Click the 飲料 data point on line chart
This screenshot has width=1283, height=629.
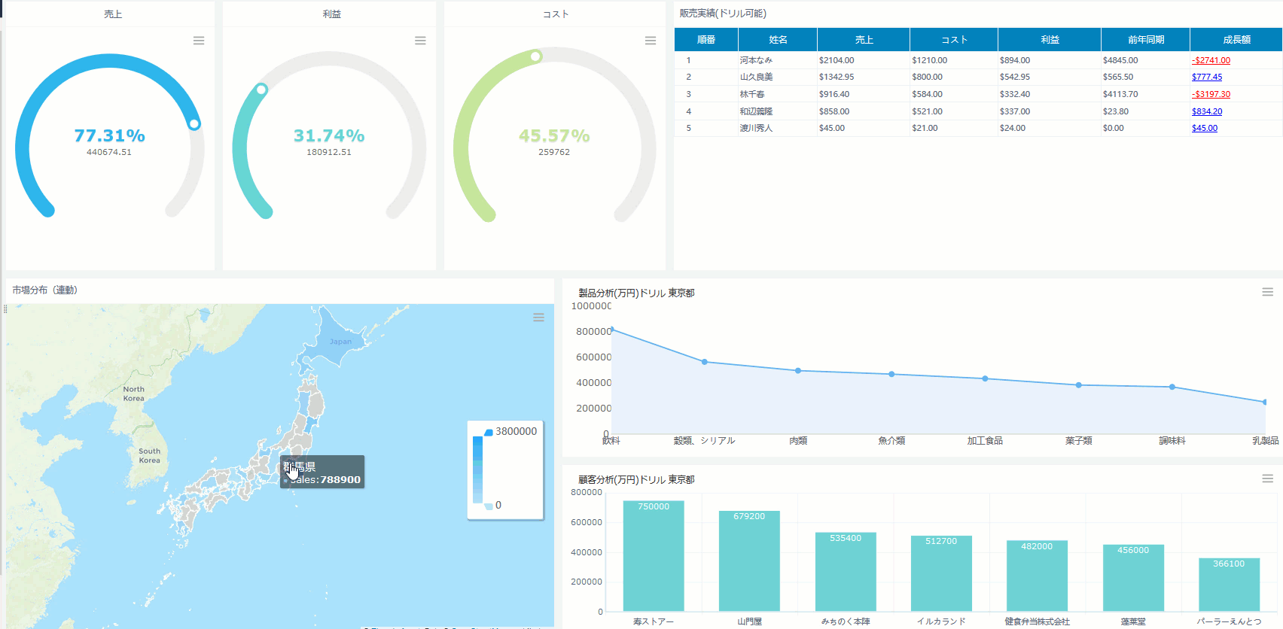[x=611, y=330]
